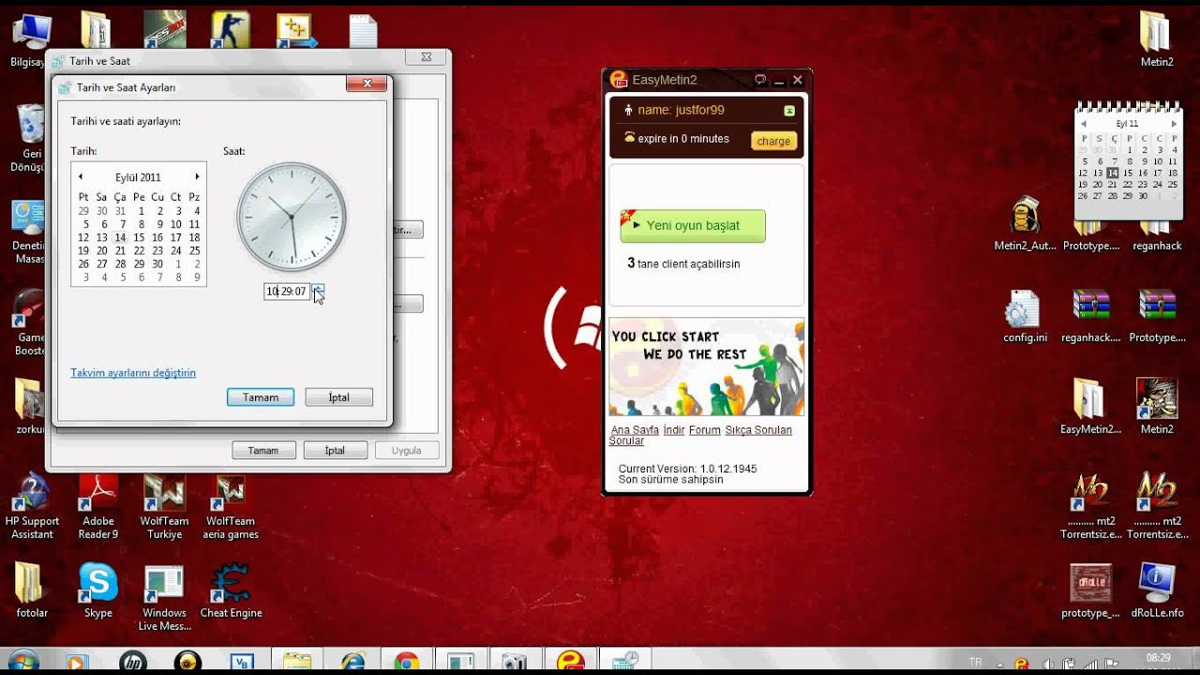
Task: Select day 20 in dialog calendar
Action: point(102,251)
